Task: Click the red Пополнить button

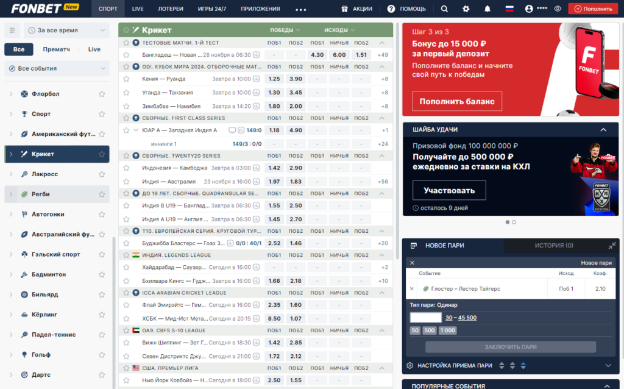Action: tap(593, 9)
